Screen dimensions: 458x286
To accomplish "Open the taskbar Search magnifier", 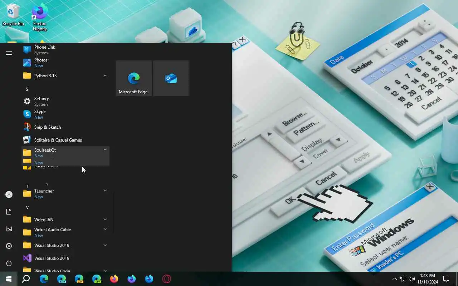I will (x=26, y=279).
